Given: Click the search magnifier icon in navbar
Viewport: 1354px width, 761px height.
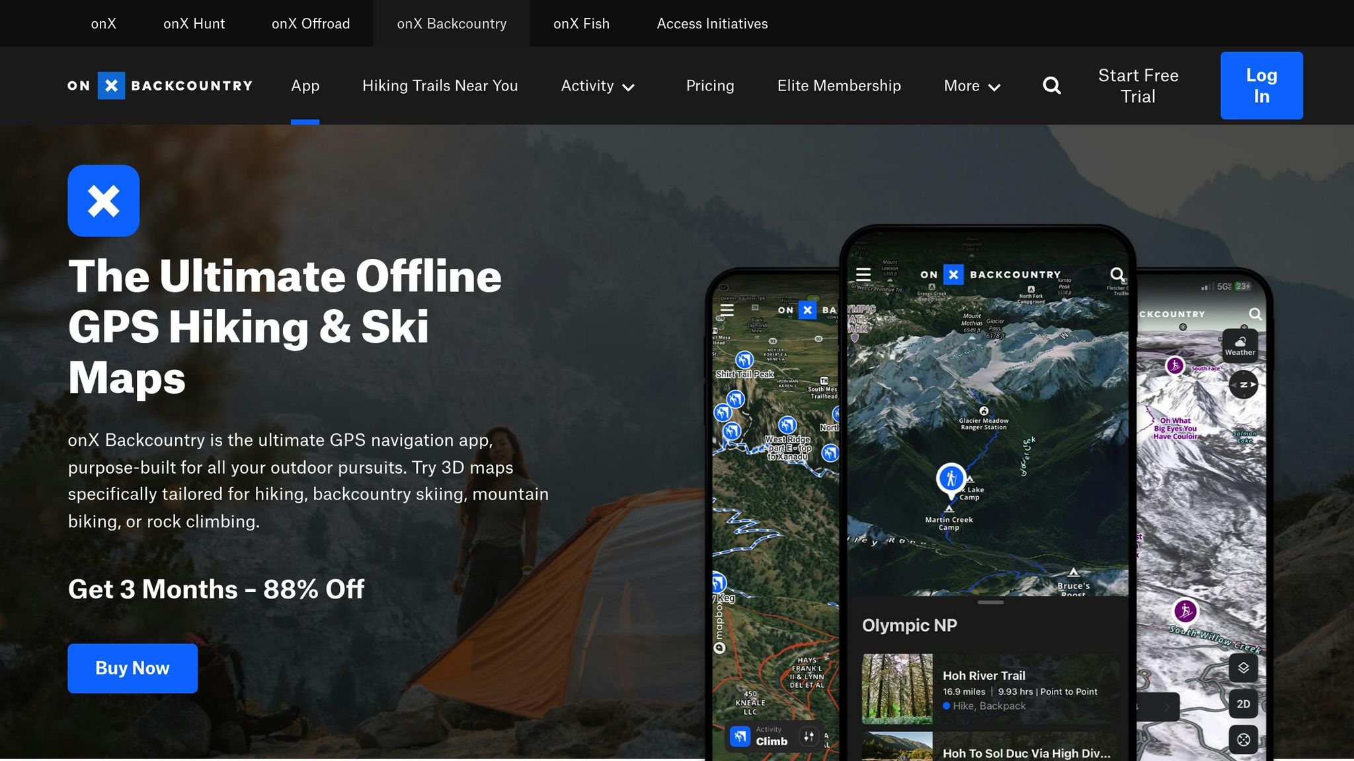Looking at the screenshot, I should (x=1051, y=86).
